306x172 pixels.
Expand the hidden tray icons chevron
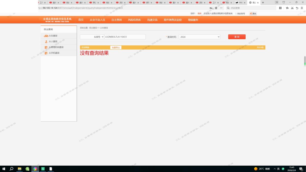point(275,169)
